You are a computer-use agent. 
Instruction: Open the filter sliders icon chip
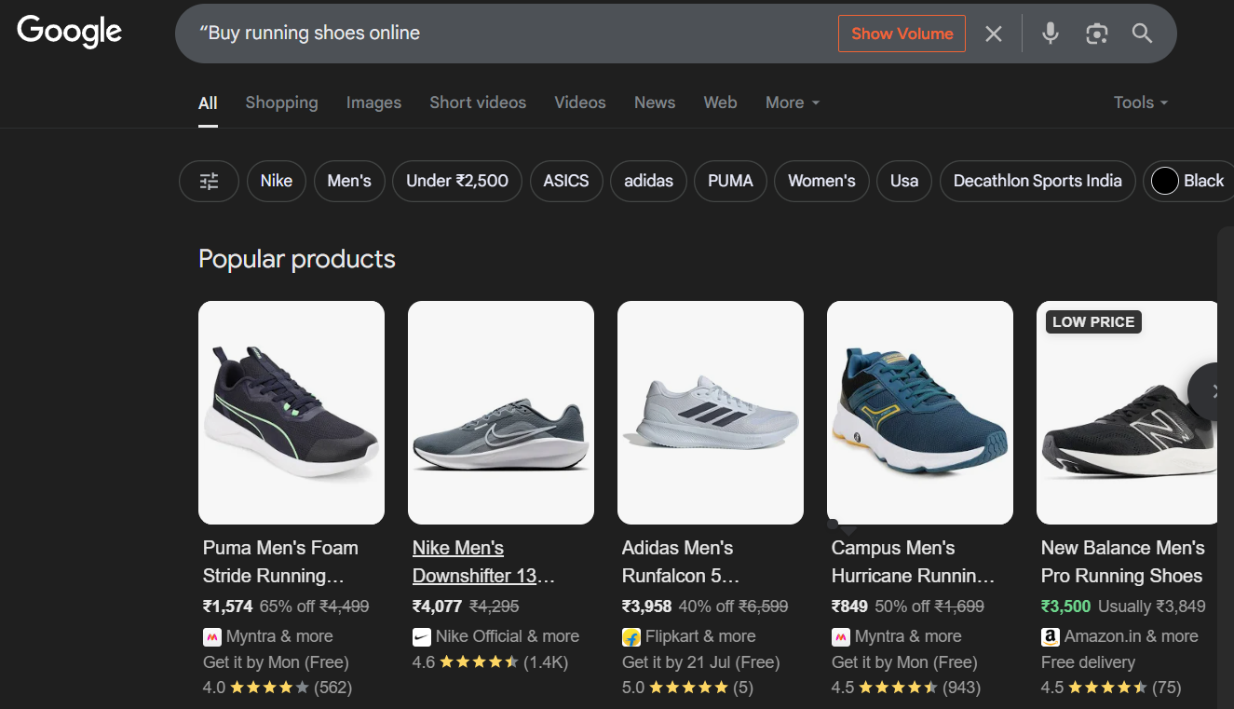point(210,181)
